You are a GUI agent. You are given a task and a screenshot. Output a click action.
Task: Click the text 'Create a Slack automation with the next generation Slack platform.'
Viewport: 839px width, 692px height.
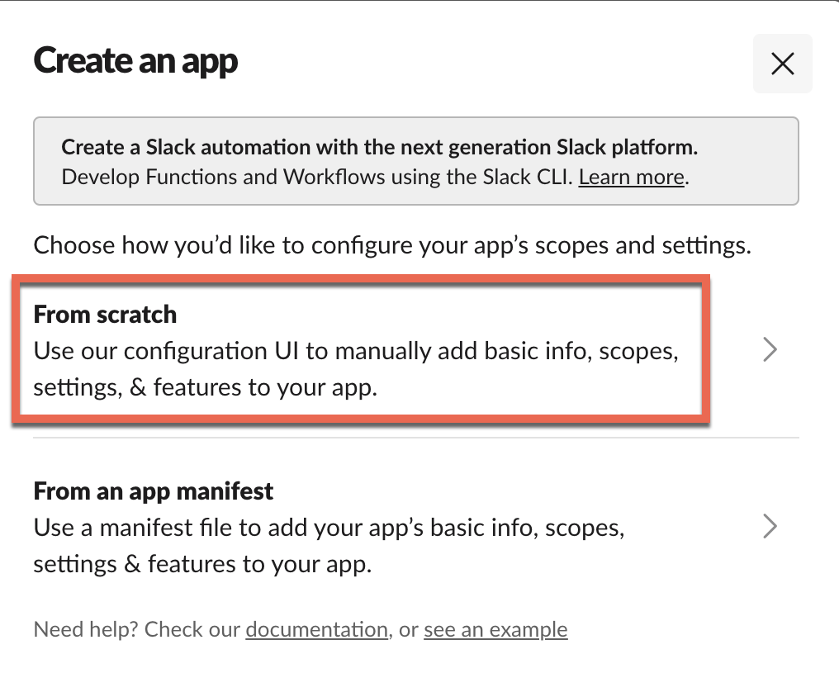pyautogui.click(x=379, y=147)
